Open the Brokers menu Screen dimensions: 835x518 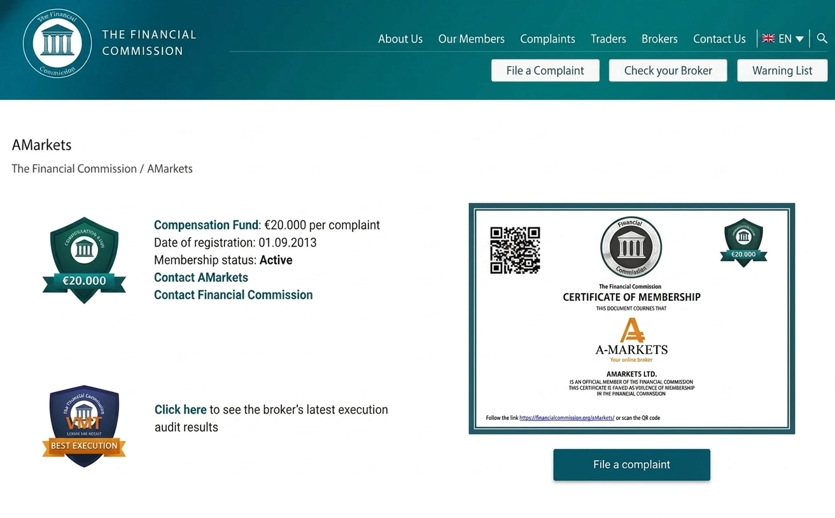(659, 39)
